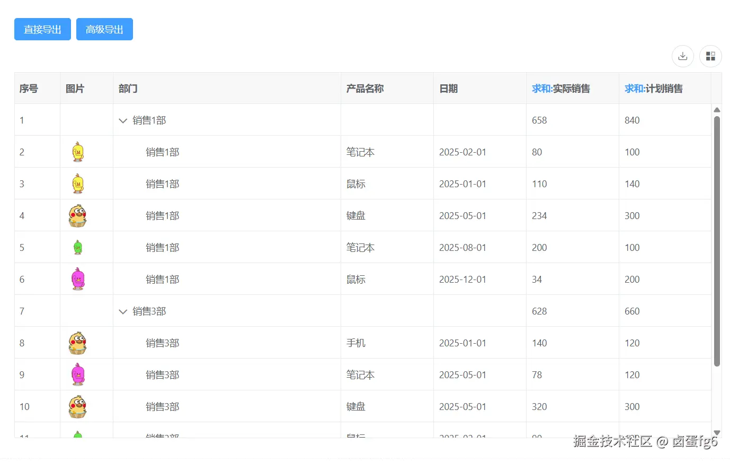
Task: Click the 部门 column header
Action: (227, 89)
